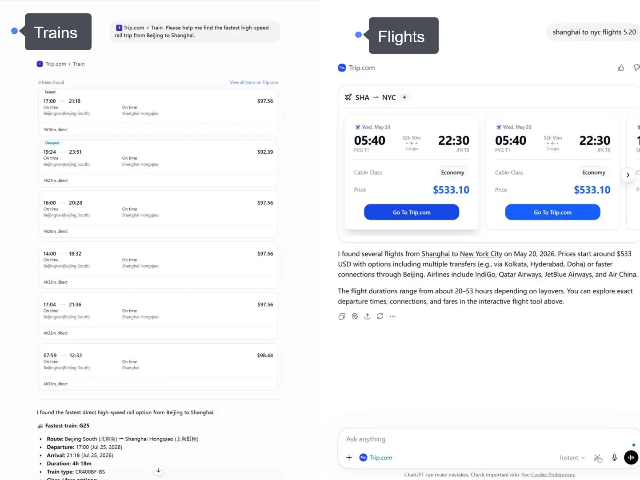Click the "4h33m, direct" duration text
The width and height of the screenshot is (640, 480).
tap(56, 384)
